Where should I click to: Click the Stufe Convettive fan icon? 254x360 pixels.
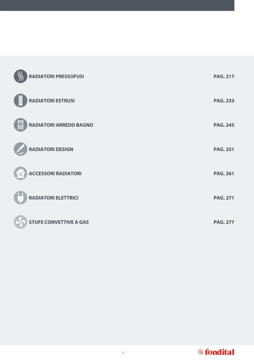(x=21, y=222)
